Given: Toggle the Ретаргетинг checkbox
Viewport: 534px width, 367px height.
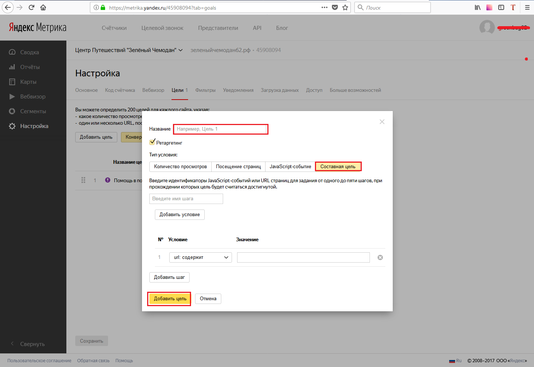Looking at the screenshot, I should coord(152,142).
